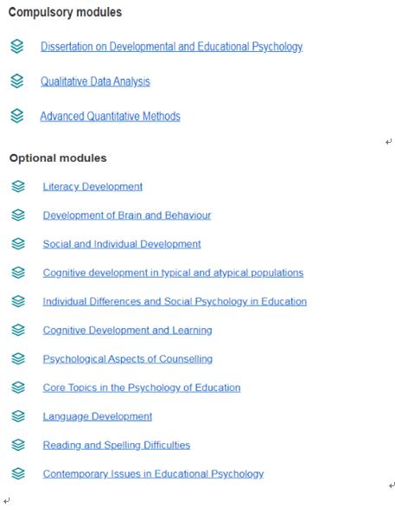
Task: Open the Reading and Spelling Difficulties link
Action: tap(117, 445)
